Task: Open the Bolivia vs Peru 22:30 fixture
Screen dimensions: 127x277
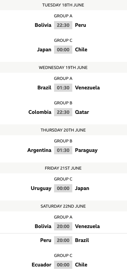Action: click(x=63, y=25)
